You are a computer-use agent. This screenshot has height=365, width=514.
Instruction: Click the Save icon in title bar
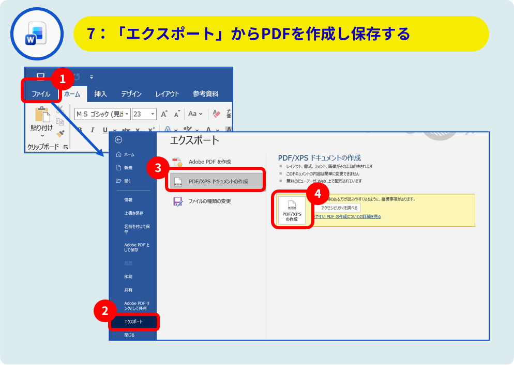(40, 76)
